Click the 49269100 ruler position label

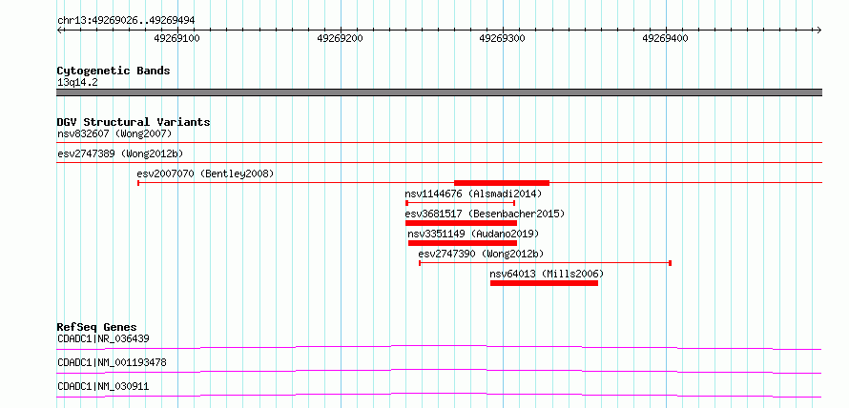coord(177,38)
